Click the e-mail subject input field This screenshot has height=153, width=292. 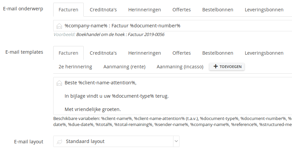(x=173, y=26)
